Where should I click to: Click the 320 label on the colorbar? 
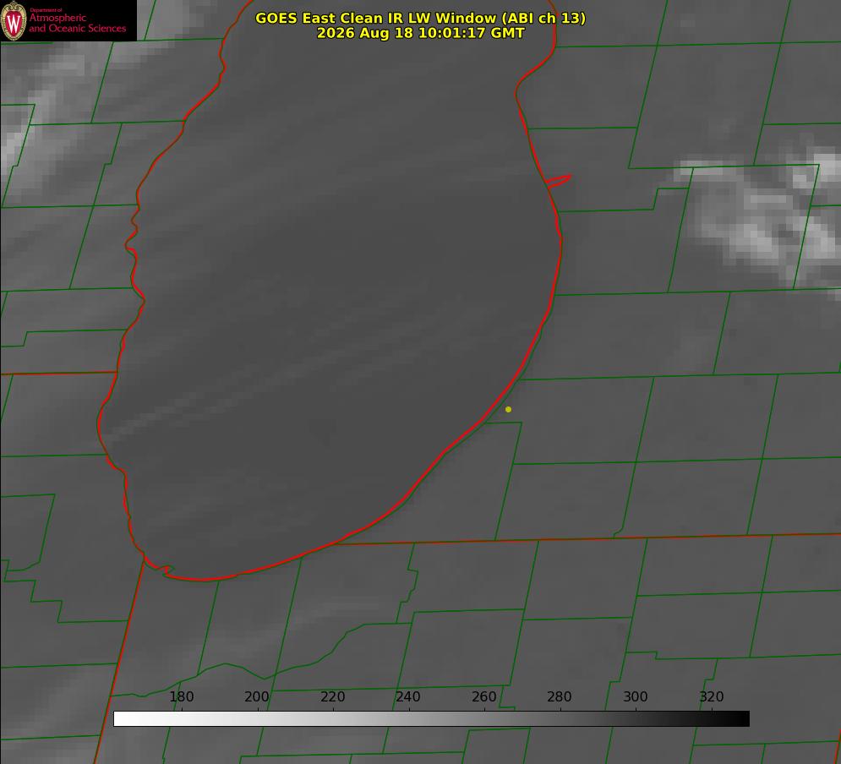click(712, 696)
